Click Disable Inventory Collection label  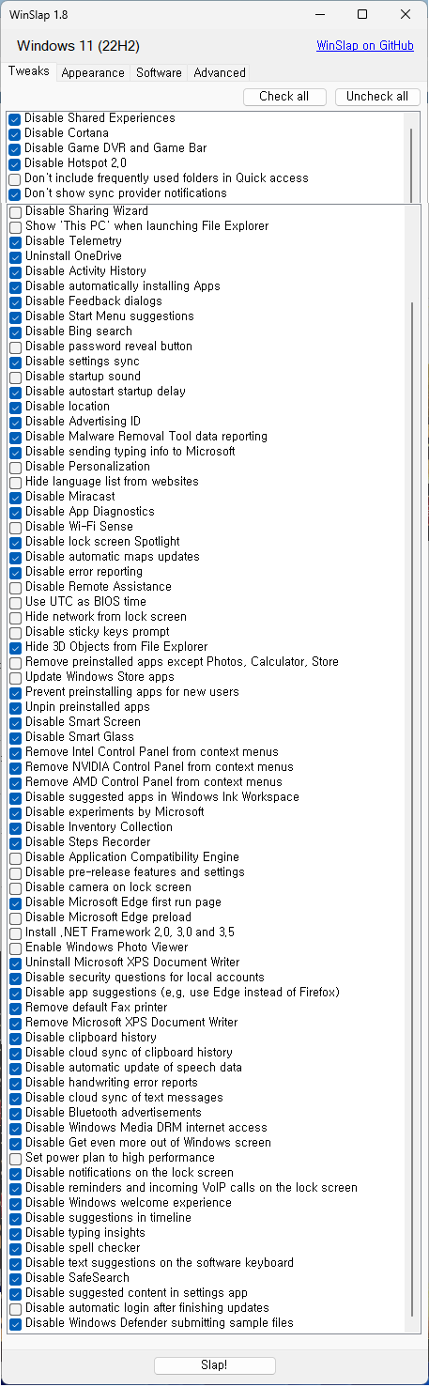point(99,827)
